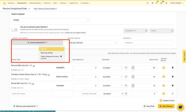
Task: Open Whole Milk Tray external link icon
Action: (33, 84)
